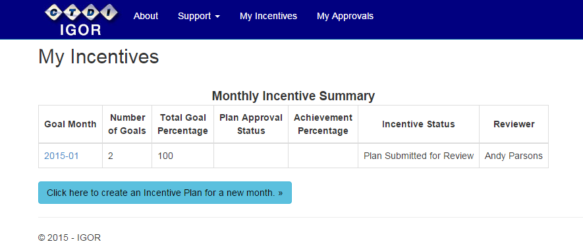Screen dimensions: 583x252
Task: Click the Incentive Status column header
Action: pyautogui.click(x=418, y=124)
